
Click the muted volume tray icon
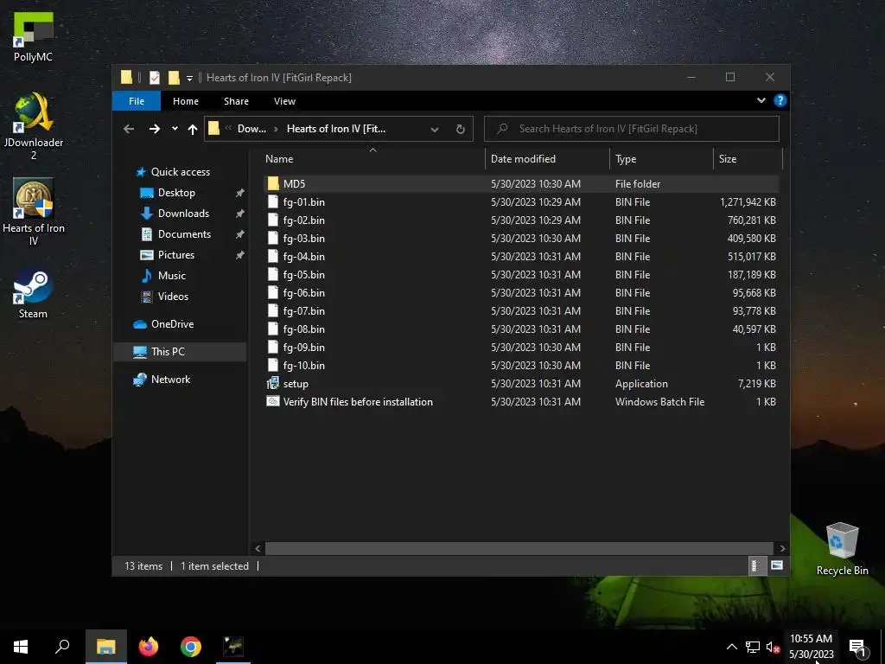point(773,647)
